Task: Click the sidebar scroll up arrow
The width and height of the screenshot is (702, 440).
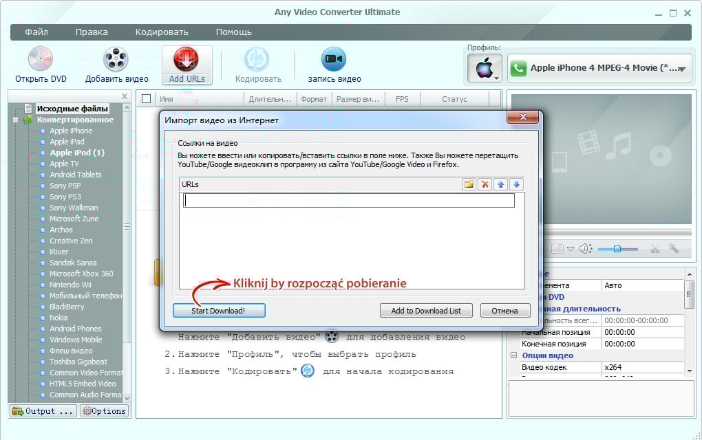Action: click(127, 108)
